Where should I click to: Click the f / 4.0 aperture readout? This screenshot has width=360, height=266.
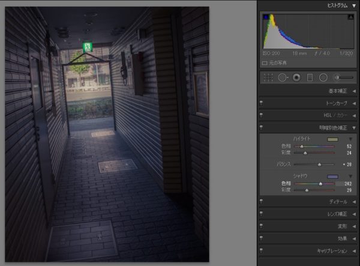pyautogui.click(x=322, y=53)
